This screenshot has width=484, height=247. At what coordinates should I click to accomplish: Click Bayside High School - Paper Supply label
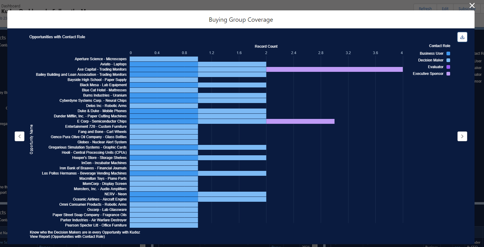coord(97,80)
